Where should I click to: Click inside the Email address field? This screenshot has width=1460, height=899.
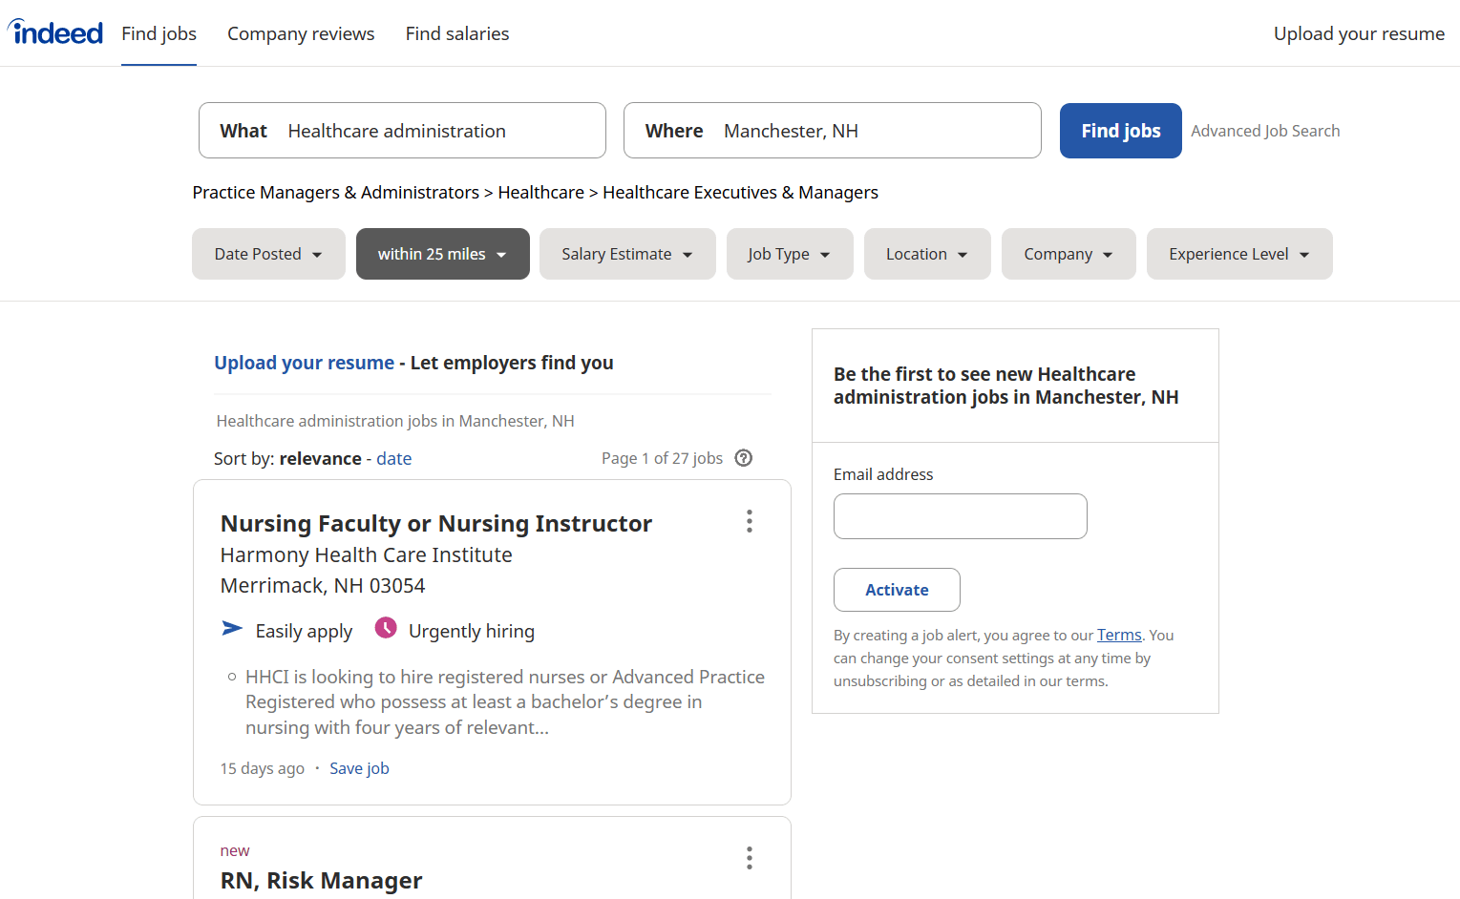coord(960,516)
